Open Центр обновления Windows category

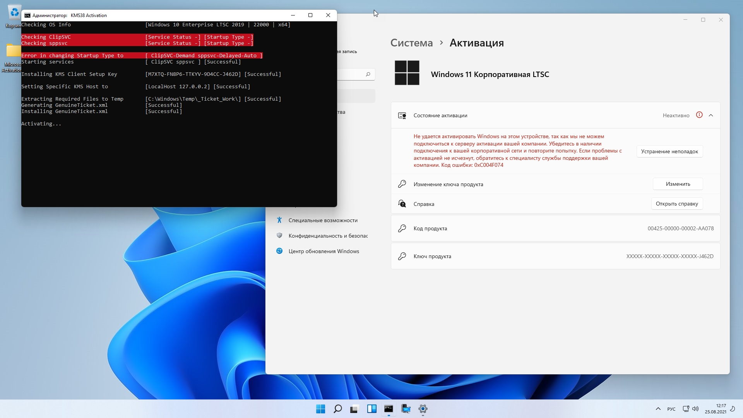click(324, 251)
